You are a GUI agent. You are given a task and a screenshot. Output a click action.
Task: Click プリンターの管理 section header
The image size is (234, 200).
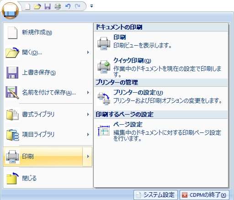(161, 83)
